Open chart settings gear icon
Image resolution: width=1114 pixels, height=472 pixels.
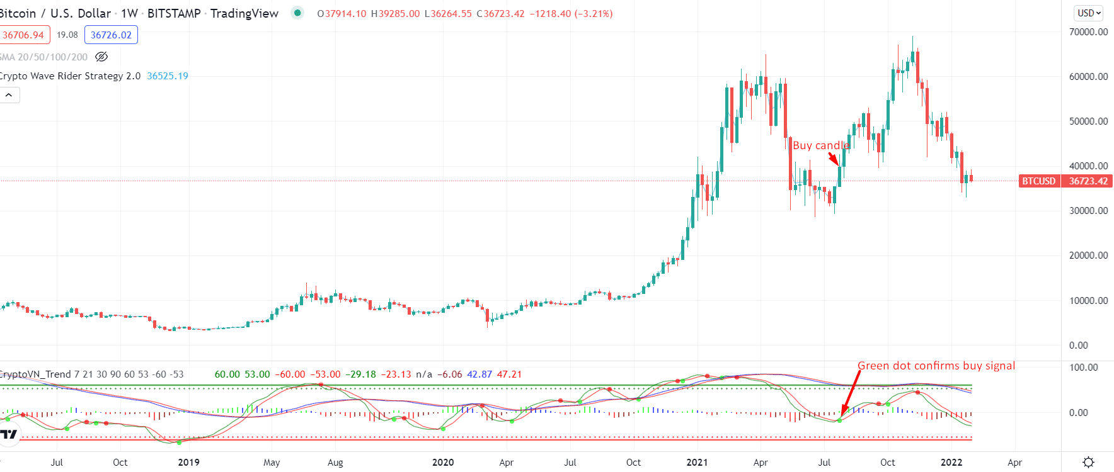[x=1088, y=462]
